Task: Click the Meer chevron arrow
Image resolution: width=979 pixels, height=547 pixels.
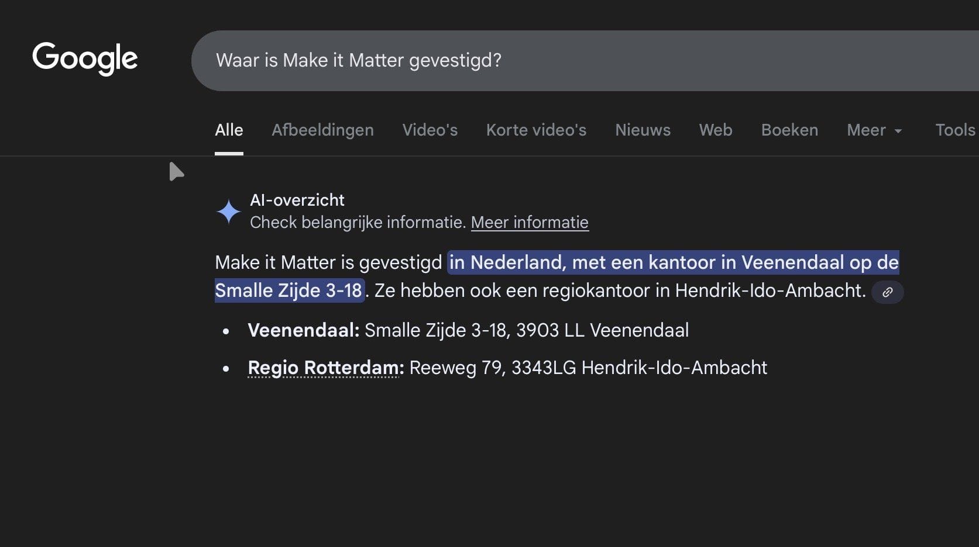Action: coord(898,131)
